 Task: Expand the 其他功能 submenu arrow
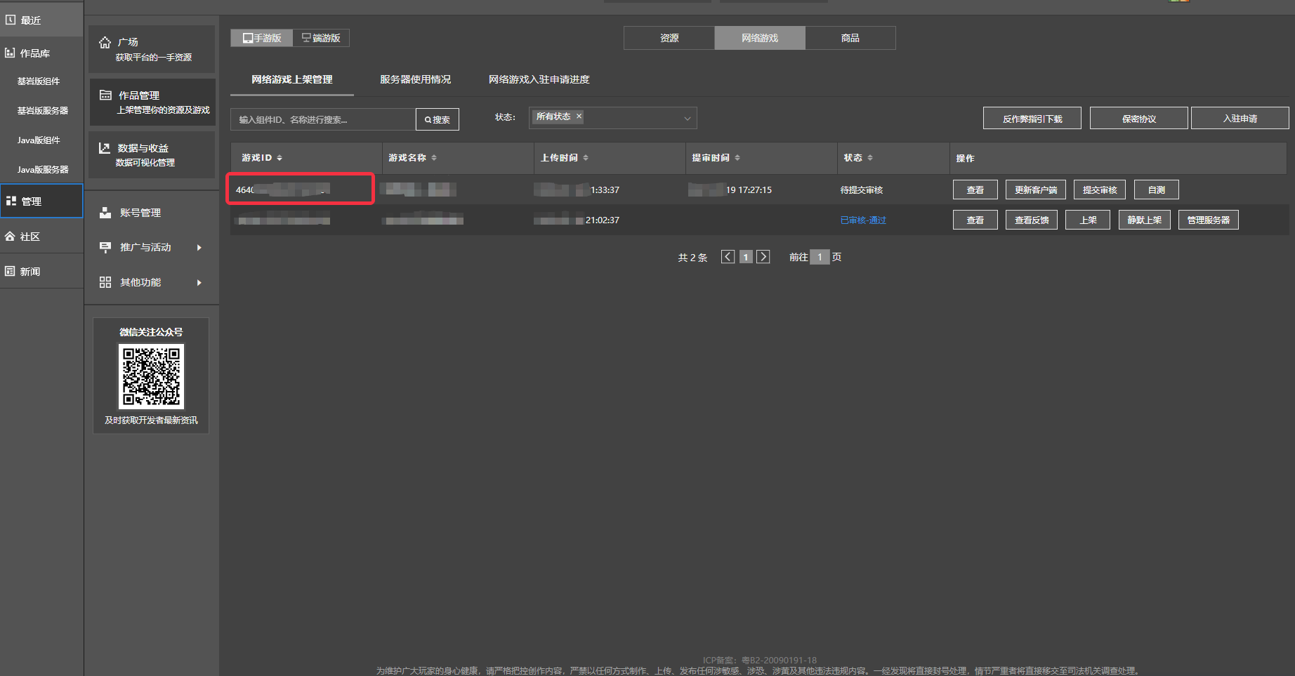pyautogui.click(x=199, y=282)
